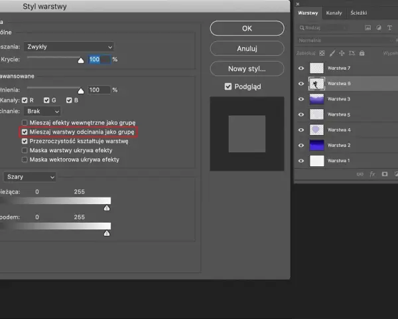Click the fill opacity slider handle

[81, 91]
